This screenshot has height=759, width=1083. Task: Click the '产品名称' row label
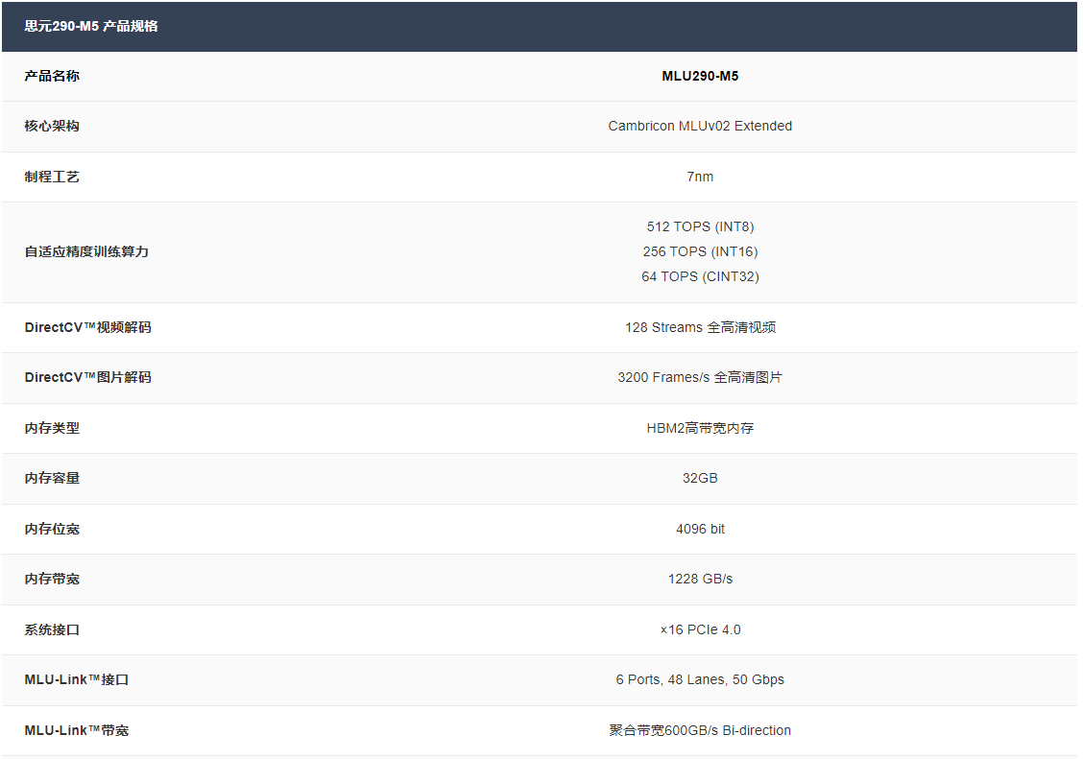tap(52, 76)
